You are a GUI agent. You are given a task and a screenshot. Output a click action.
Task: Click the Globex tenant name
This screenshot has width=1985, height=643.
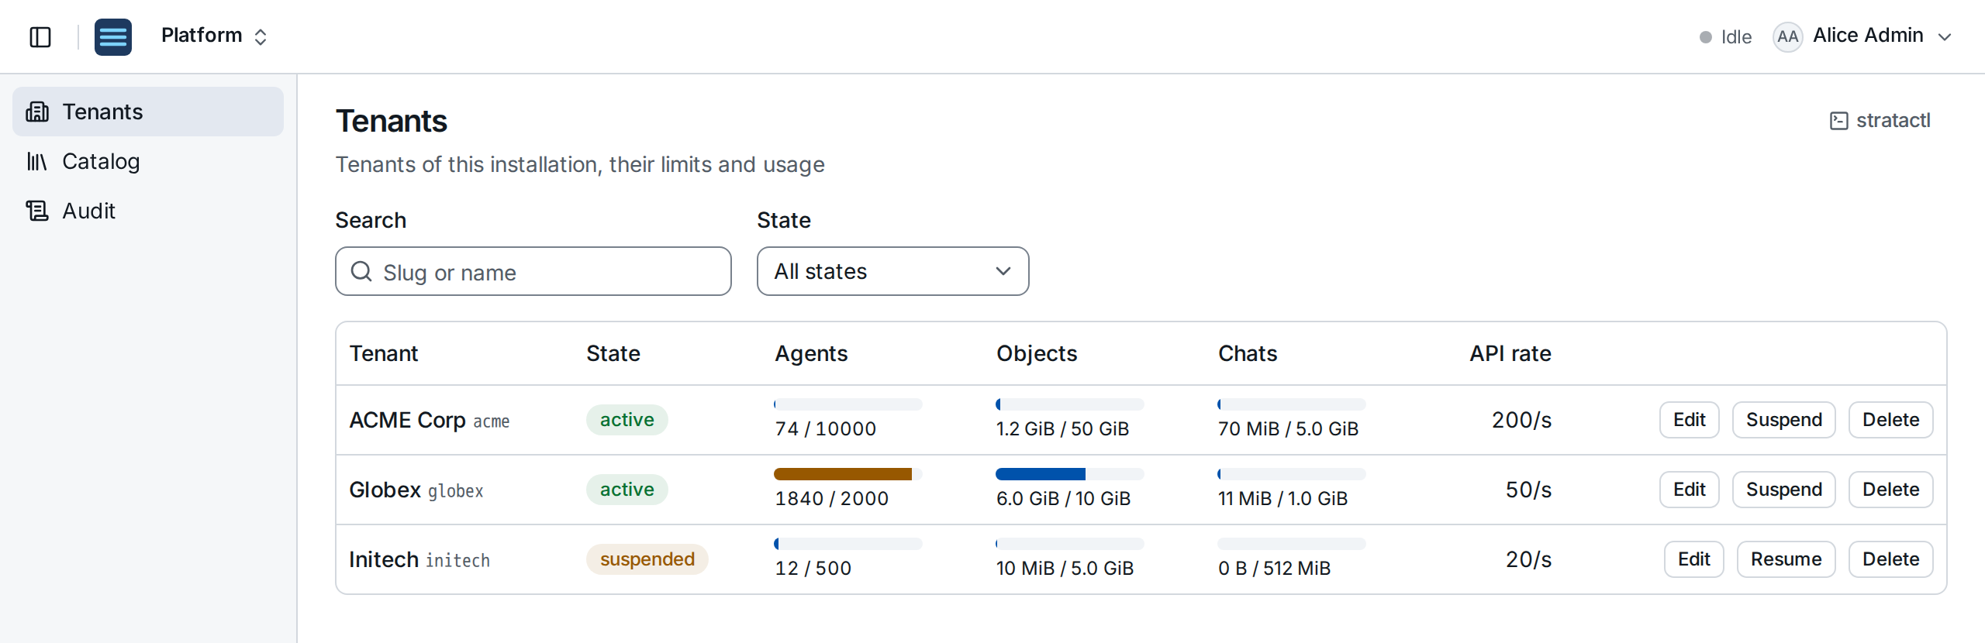385,490
